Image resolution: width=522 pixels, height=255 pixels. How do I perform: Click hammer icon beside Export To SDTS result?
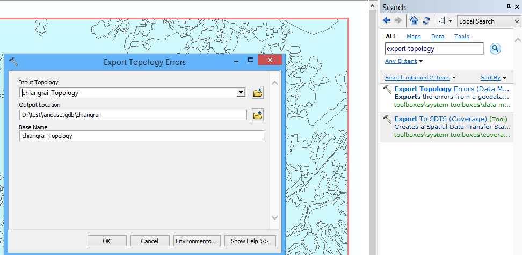point(387,120)
